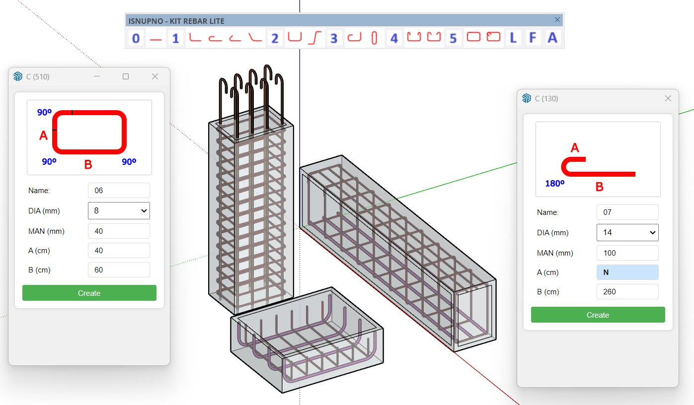This screenshot has width=694, height=405.
Task: Open DIA dropdown showing 14
Action: (x=627, y=232)
